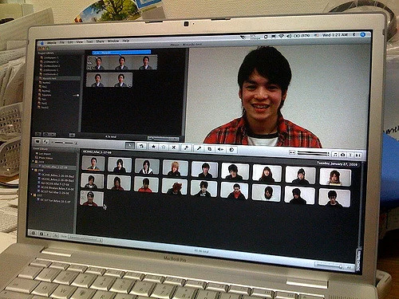Click the clock showing Wed 1:21 AM
The height and width of the screenshot is (299, 399).
click(335, 35)
